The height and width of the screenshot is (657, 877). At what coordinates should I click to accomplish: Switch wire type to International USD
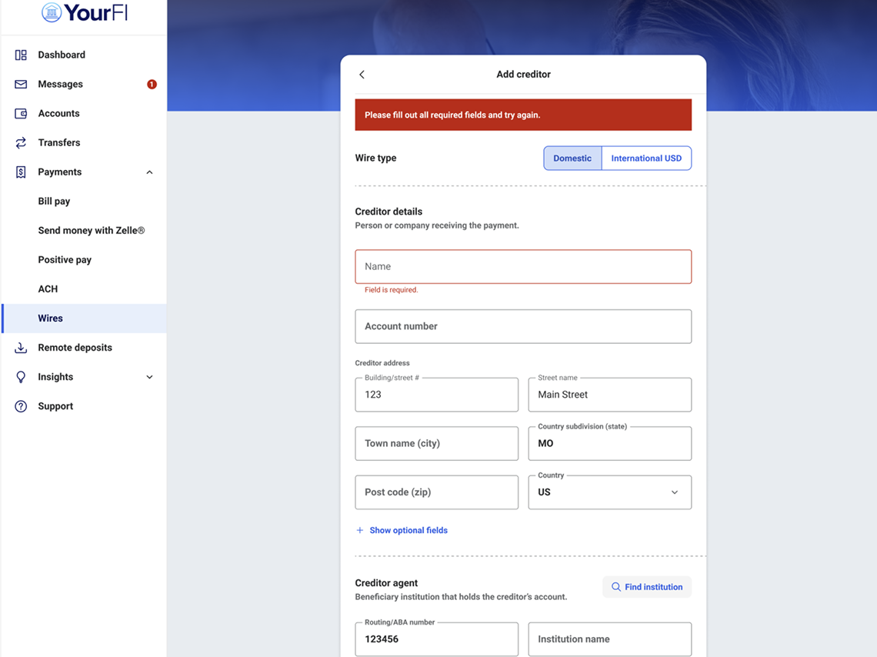click(x=646, y=158)
